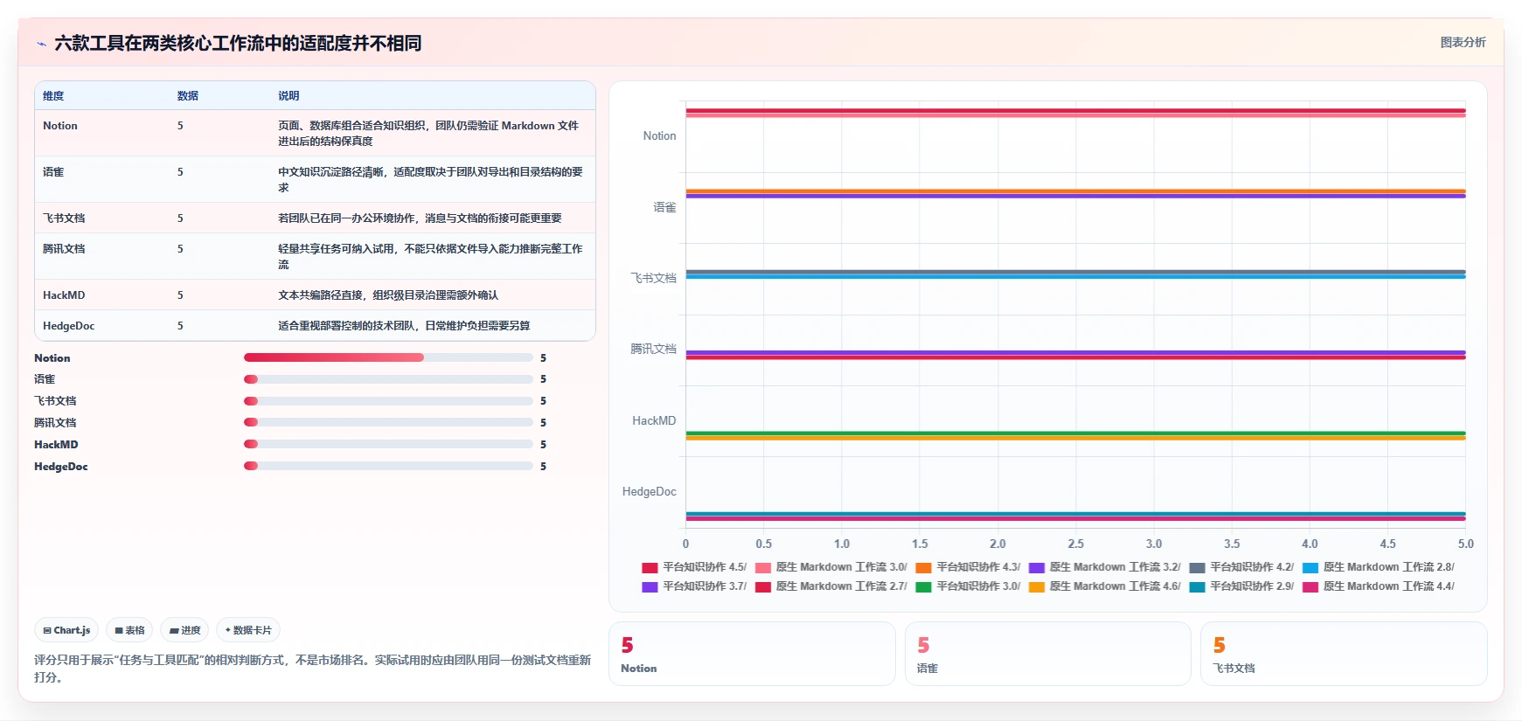The height and width of the screenshot is (721, 1522).
Task: Open the 语雀 stat card showing 5
Action: (x=1047, y=654)
